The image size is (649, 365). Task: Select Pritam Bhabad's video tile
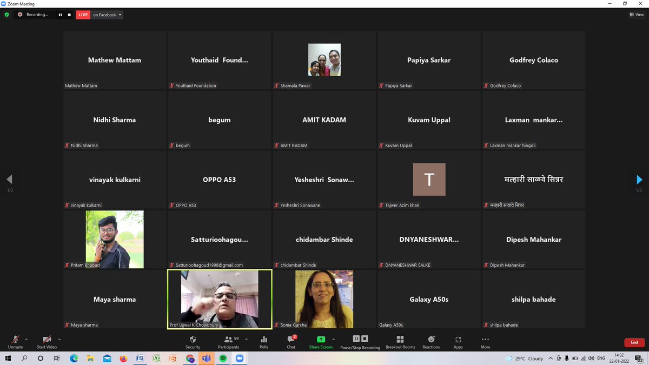115,239
